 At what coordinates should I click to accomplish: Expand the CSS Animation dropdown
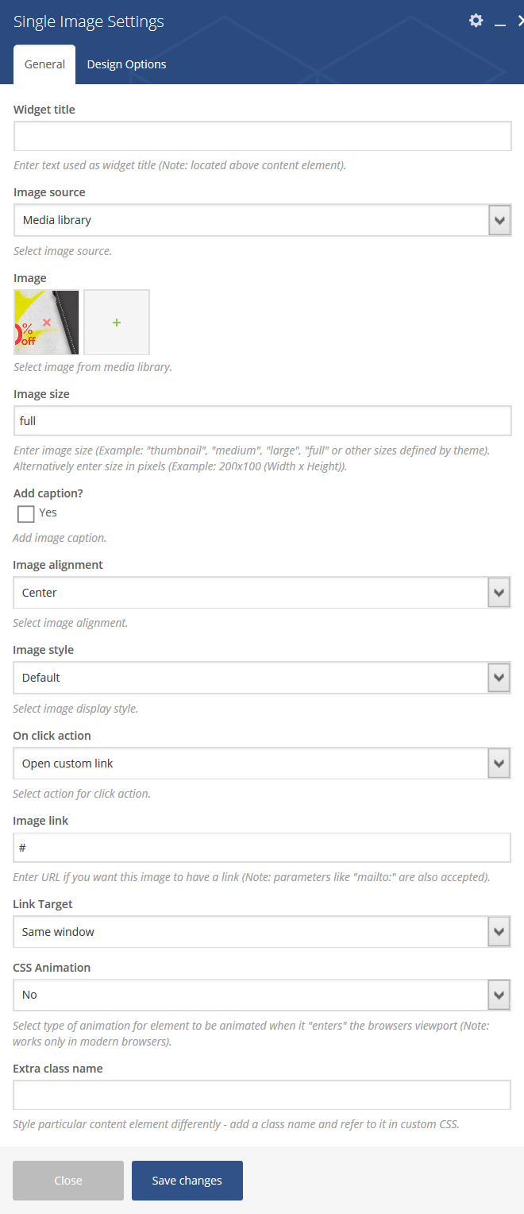point(262,995)
